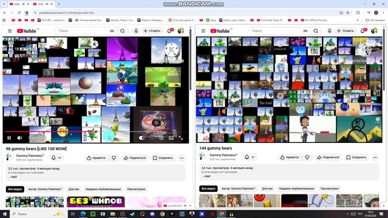Select right Недавно опубликованные chip
388x218 pixels.
[x=296, y=188]
